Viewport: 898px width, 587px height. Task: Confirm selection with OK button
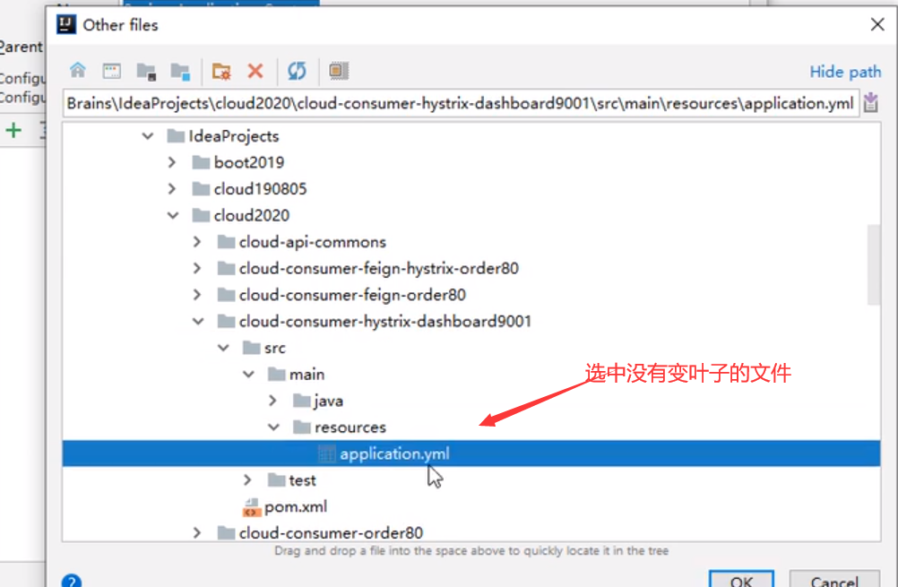tap(741, 579)
